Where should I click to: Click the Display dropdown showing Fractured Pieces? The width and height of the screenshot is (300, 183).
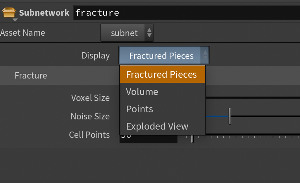click(164, 55)
